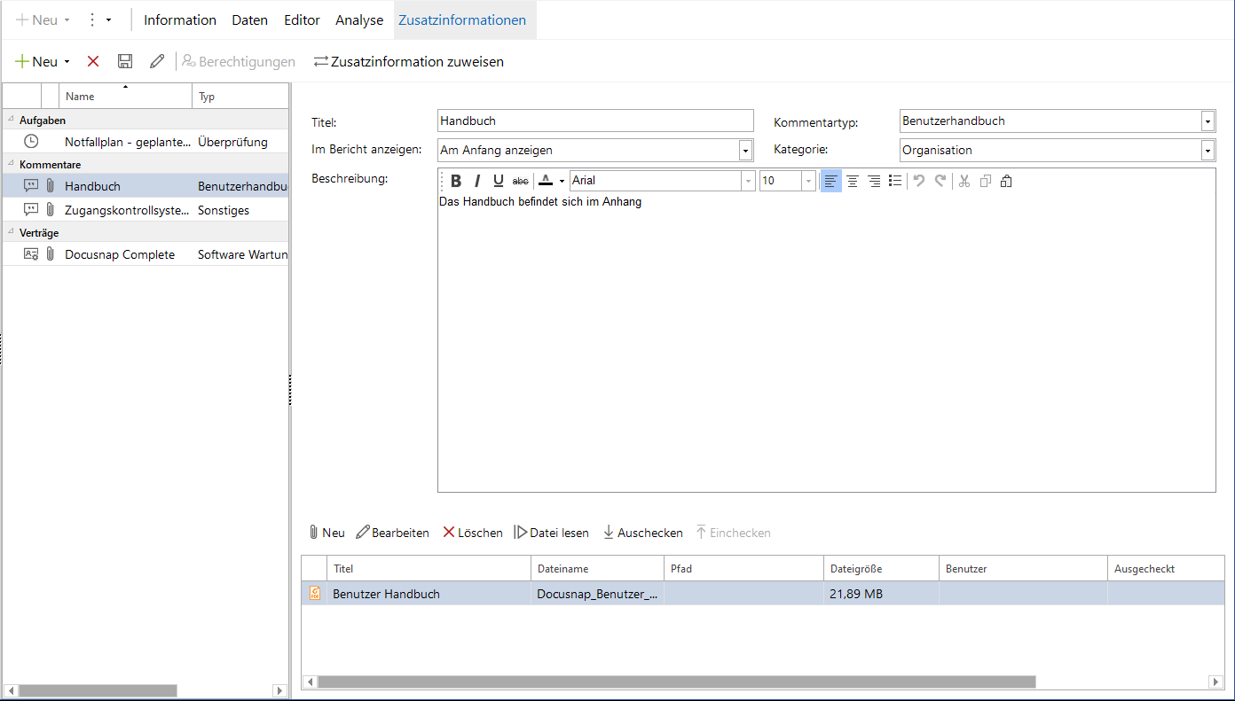Click the red X delete icon in toolbar
Image resolution: width=1235 pixels, height=701 pixels.
pos(93,61)
